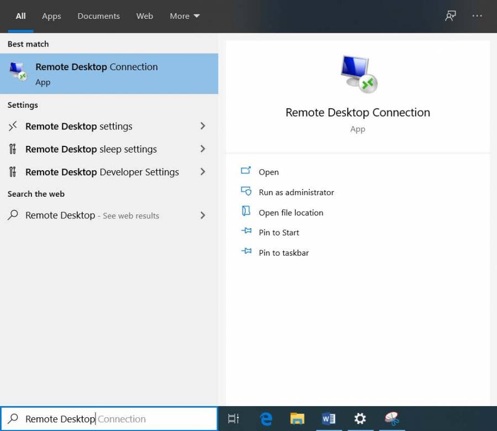This screenshot has width=497, height=431.
Task: Open Word from the taskbar
Action: coord(329,418)
